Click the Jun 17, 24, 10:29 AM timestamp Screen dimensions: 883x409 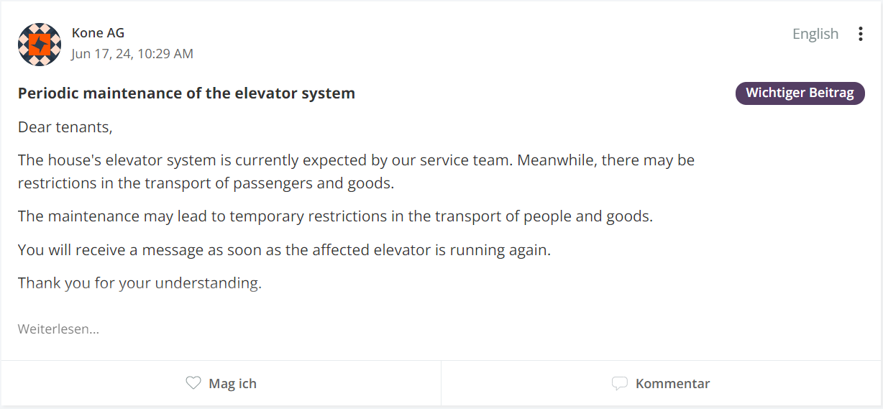[x=132, y=54]
